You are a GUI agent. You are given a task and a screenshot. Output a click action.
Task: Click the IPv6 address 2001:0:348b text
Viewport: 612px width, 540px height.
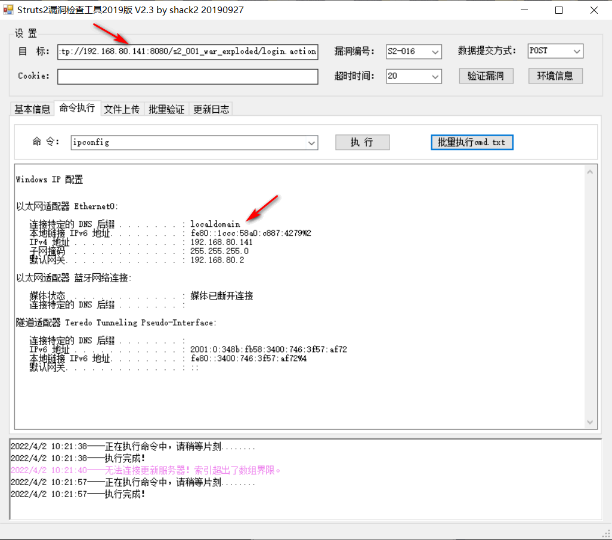pos(268,350)
